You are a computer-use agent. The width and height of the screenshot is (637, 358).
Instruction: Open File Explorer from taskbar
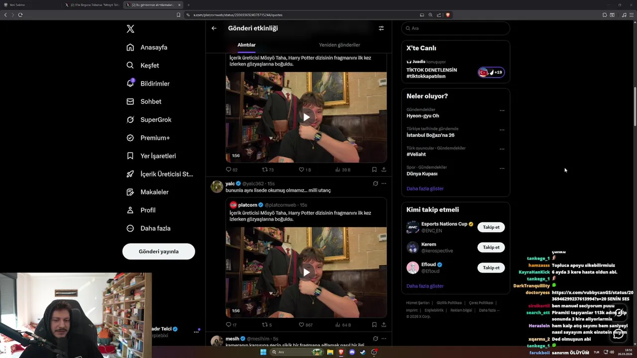tap(330, 352)
